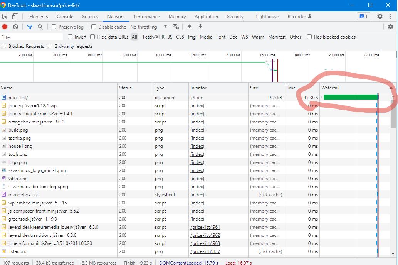Click the inspect element picker icon
Image resolution: width=398 pixels, height=265 pixels.
(5, 16)
